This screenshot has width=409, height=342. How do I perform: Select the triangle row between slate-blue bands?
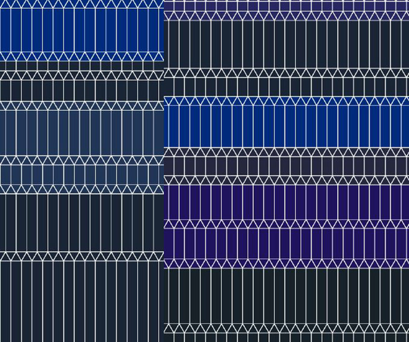pos(82,160)
